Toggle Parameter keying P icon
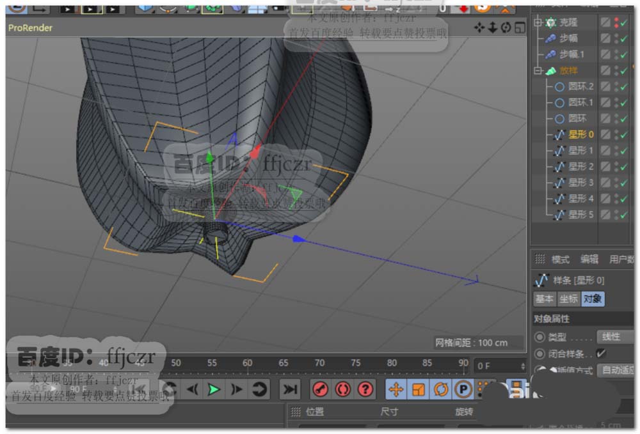This screenshot has height=434, width=640. coord(463,390)
